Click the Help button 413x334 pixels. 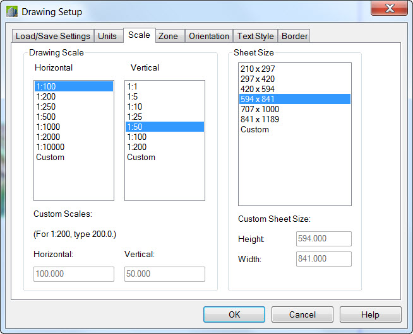(x=370, y=314)
